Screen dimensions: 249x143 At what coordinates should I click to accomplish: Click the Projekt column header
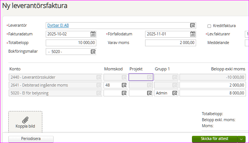tap(136, 69)
